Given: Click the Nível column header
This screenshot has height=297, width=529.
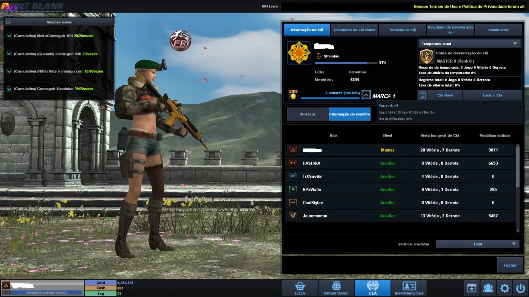Looking at the screenshot, I should (x=387, y=135).
